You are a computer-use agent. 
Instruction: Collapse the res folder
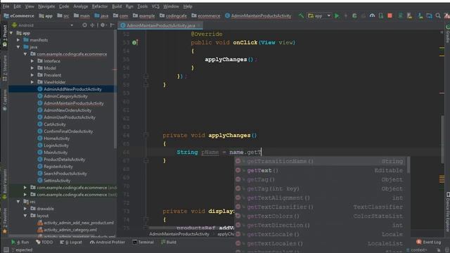(18, 202)
